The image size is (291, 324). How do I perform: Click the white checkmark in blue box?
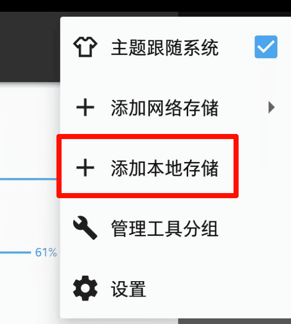(x=266, y=47)
